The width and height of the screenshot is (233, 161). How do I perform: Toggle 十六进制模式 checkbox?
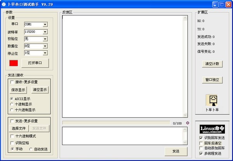(x=12, y=136)
